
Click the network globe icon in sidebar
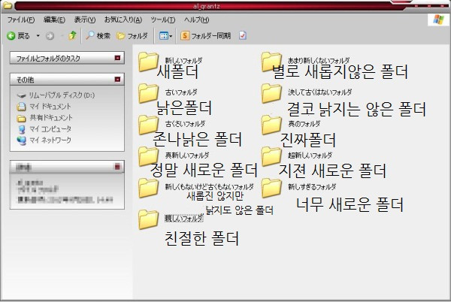click(x=22, y=140)
